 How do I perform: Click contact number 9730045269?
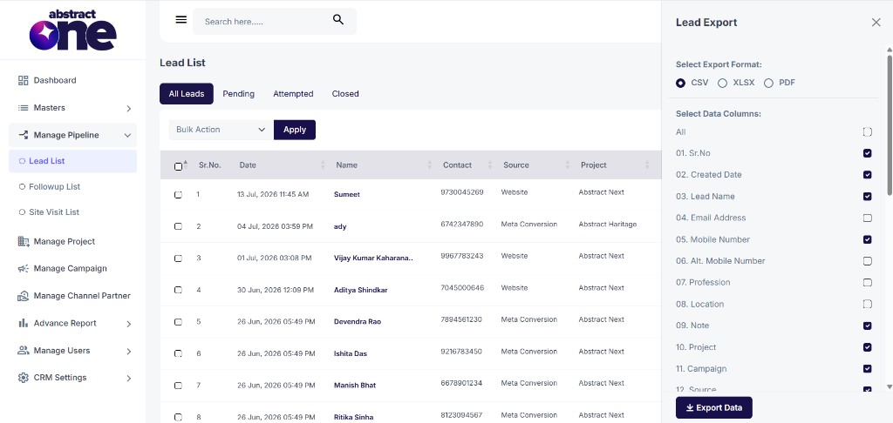pos(462,192)
